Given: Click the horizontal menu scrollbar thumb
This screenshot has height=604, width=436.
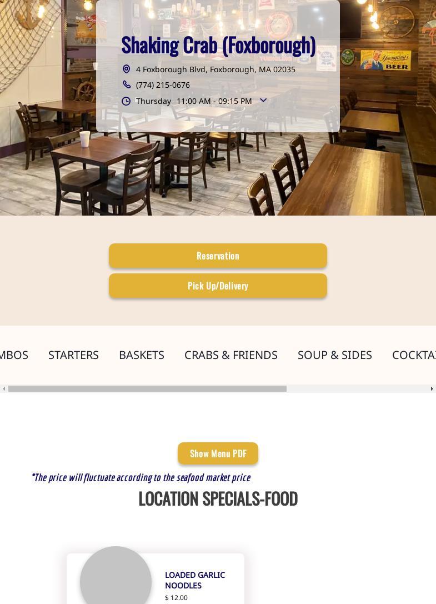Looking at the screenshot, I should [x=148, y=388].
